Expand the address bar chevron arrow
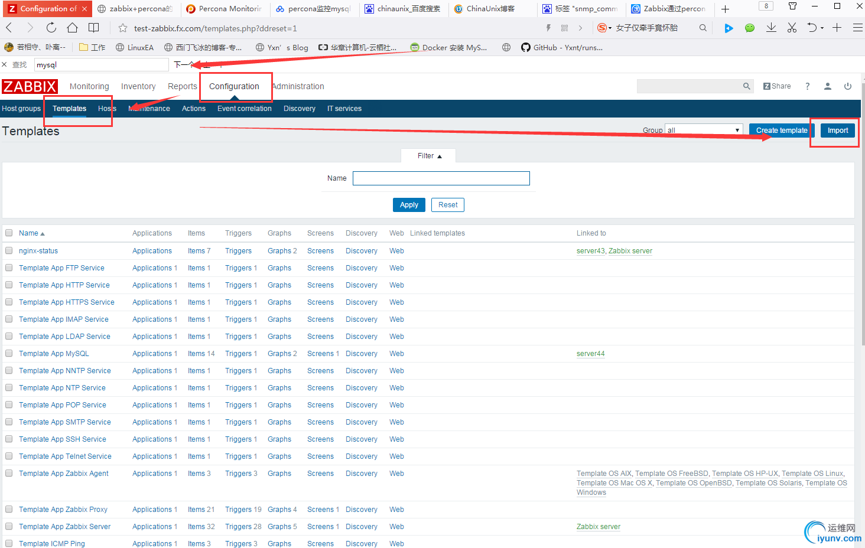 point(580,28)
